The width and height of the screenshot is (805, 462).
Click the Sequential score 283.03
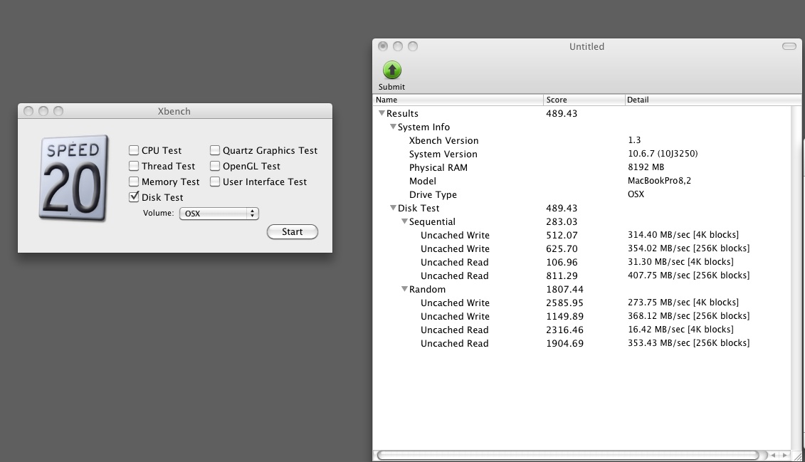coord(562,222)
